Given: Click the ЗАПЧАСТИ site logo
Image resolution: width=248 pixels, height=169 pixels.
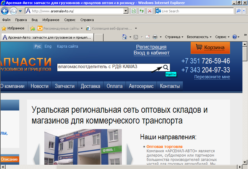Looking at the screenshot, I should 26,64.
